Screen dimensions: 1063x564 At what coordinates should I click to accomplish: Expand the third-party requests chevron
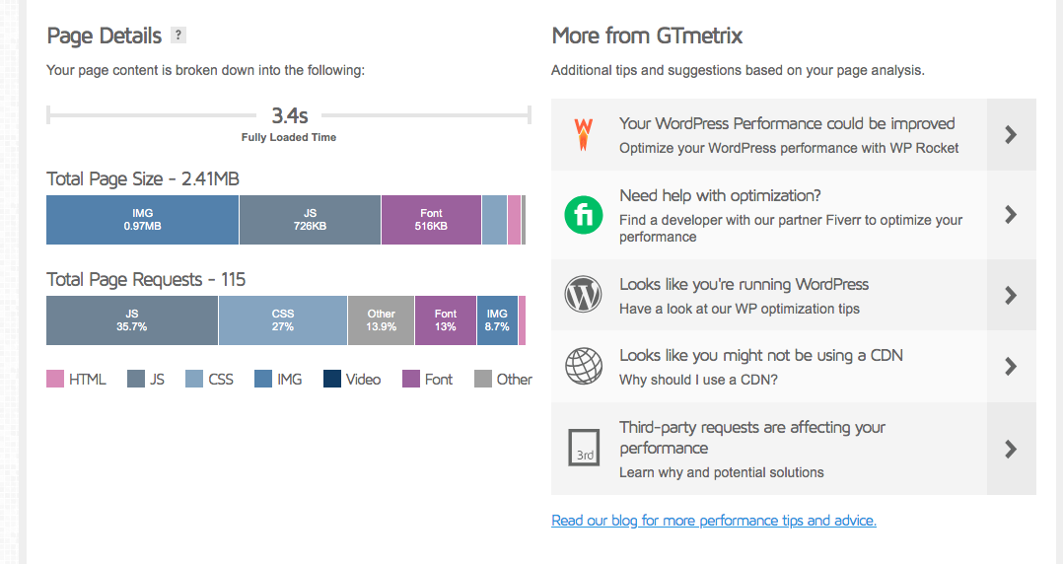point(1011,449)
